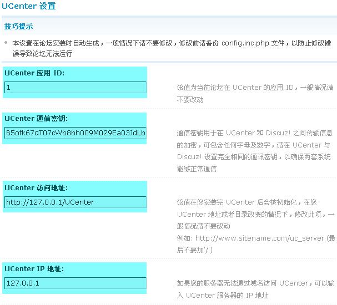Click the UCenter IP 地址 input field
The height and width of the screenshot is (305, 337).
[76, 283]
